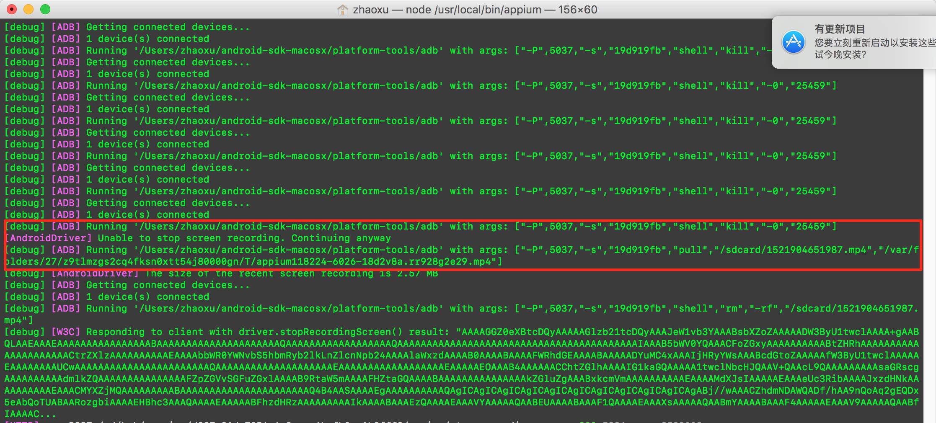This screenshot has width=936, height=423.
Task: Close the Terminal window with the red button
Action: point(12,9)
